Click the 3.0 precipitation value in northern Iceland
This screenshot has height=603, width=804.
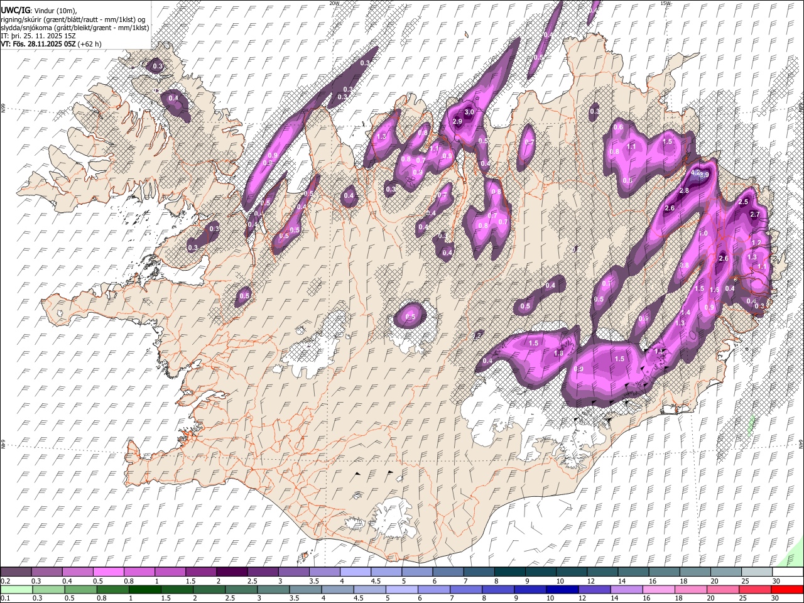tap(469, 112)
